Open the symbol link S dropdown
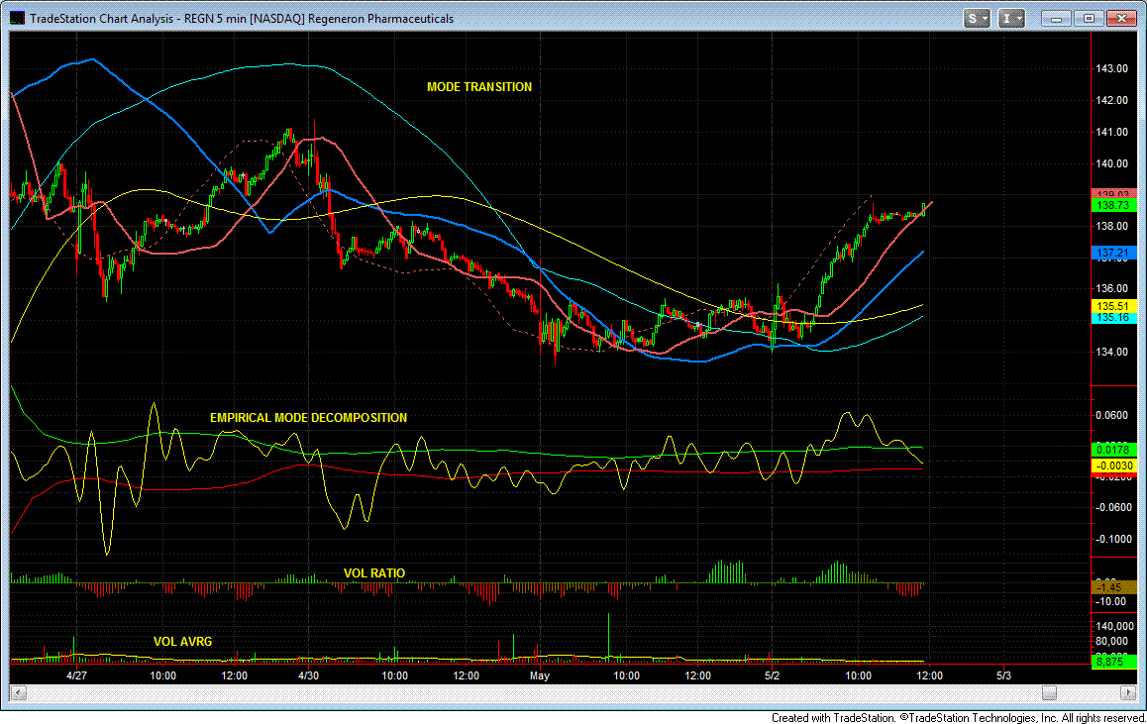The height and width of the screenshot is (724, 1147). 977,18
